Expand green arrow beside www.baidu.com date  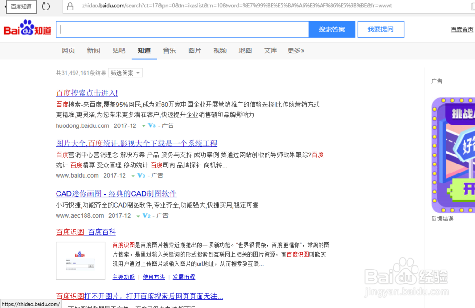coord(133,176)
